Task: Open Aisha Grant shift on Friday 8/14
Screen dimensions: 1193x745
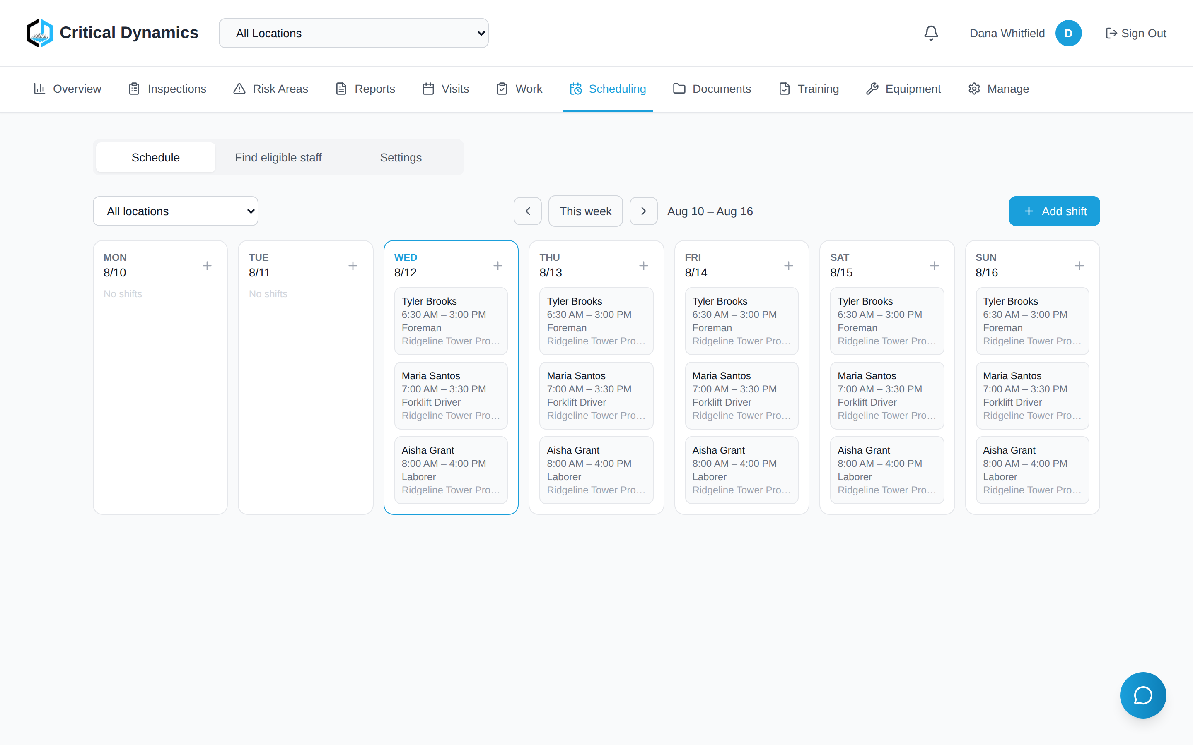Action: pyautogui.click(x=741, y=470)
